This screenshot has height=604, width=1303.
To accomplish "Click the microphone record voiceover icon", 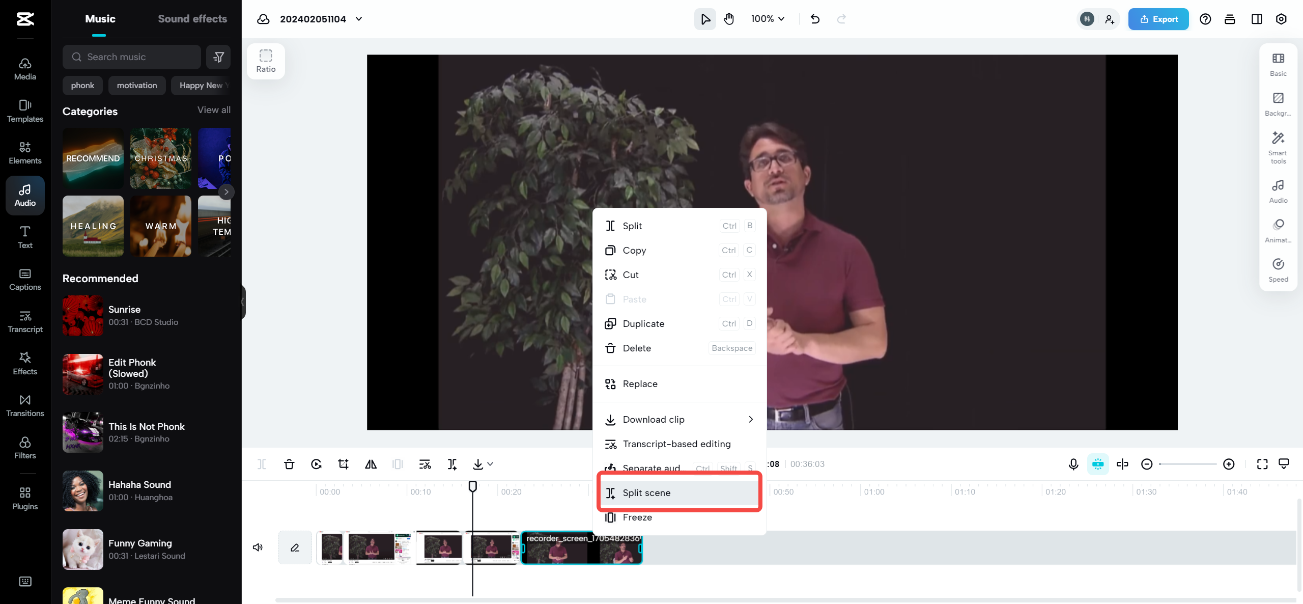I will (x=1073, y=464).
